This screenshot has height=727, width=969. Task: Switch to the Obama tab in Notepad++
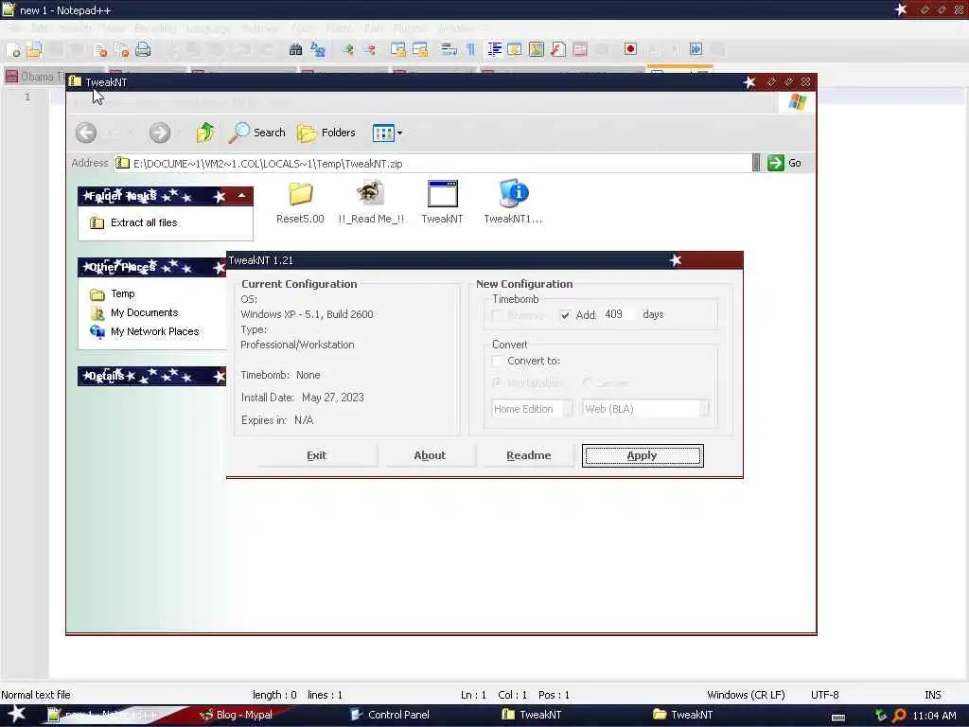[35, 77]
